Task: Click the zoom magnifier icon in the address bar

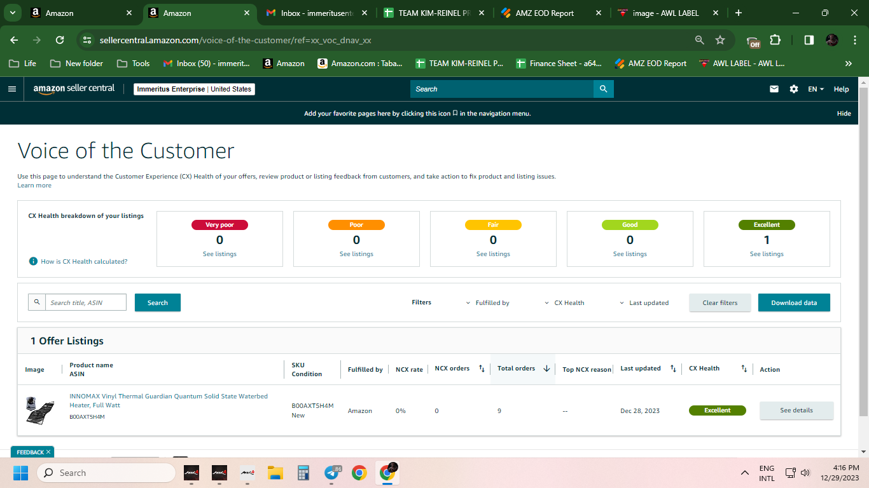Action: pyautogui.click(x=700, y=40)
